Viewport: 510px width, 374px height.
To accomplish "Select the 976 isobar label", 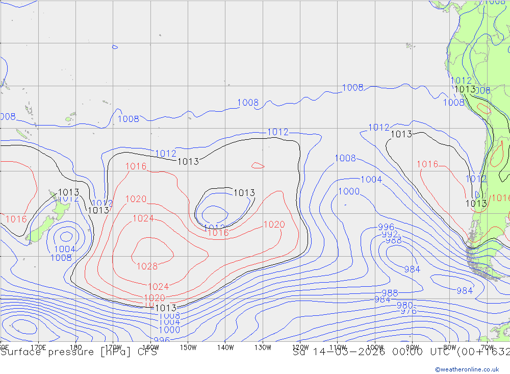I will point(408,311).
